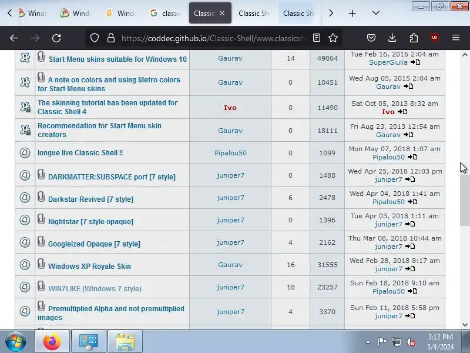Open the clock showing 3:12 PM

440,342
